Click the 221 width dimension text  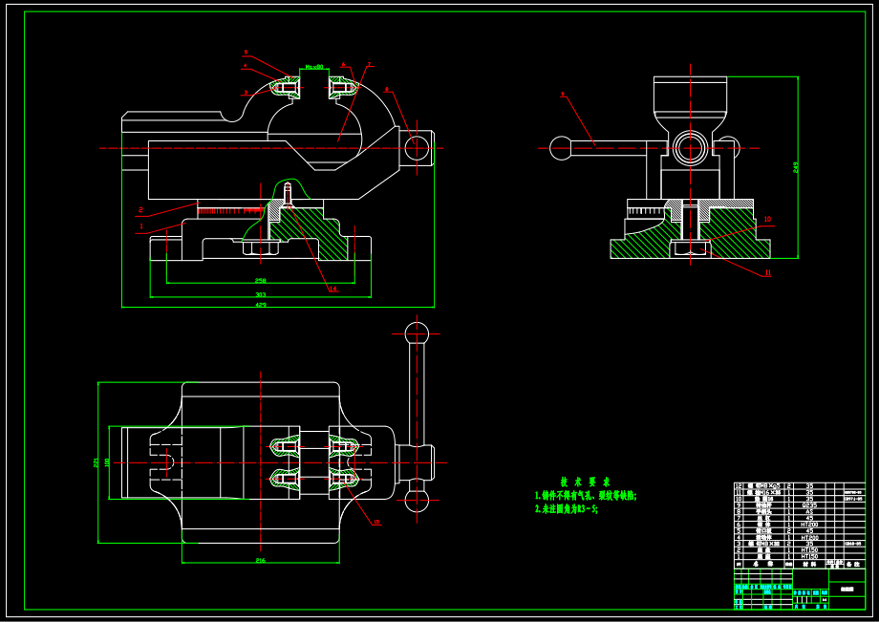(x=96, y=462)
